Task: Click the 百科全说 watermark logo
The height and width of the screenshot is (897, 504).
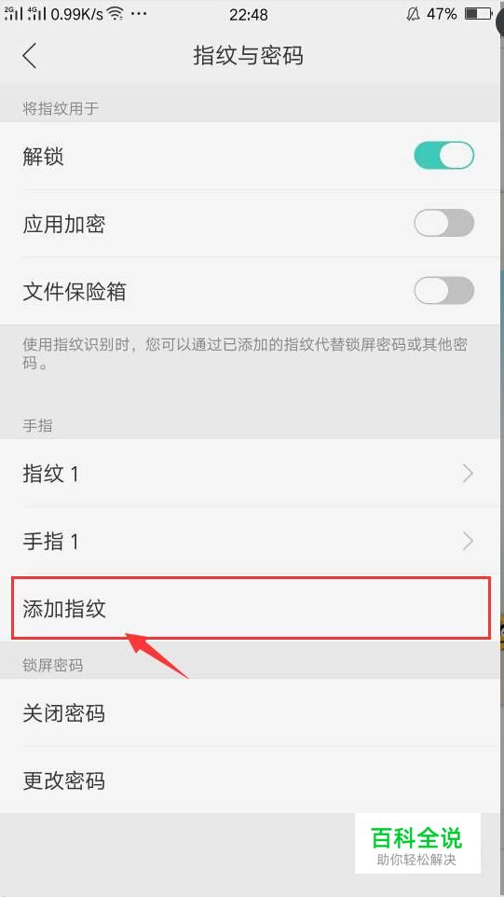Action: (417, 843)
